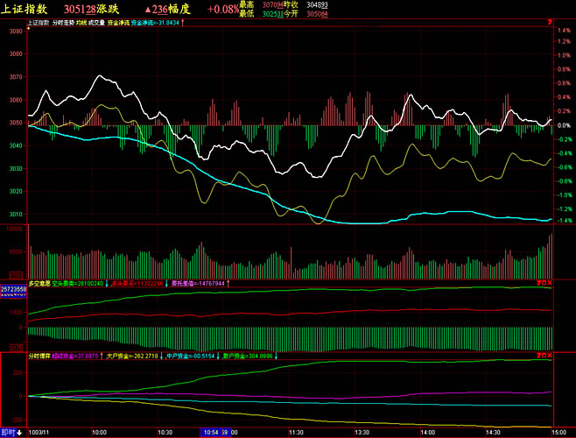The height and width of the screenshot is (438, 576).
Task: Toggle the 资金净流 legend label
Action: (x=118, y=21)
